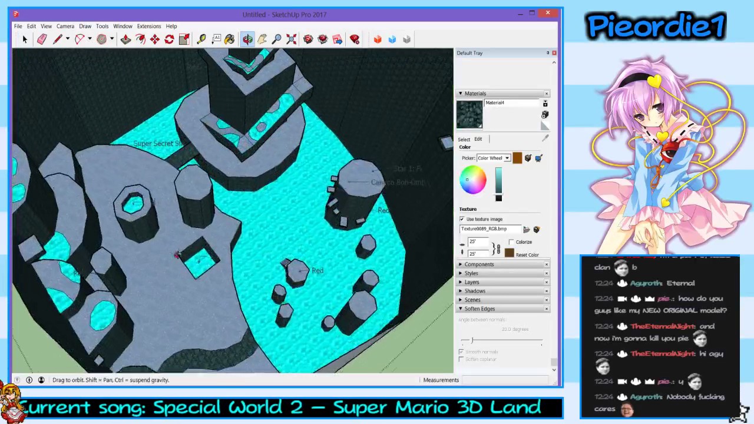Open the View menu
The width and height of the screenshot is (754, 424).
(x=46, y=26)
